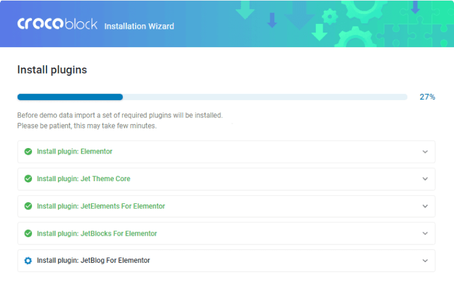Click the Install plugins heading
This screenshot has height=285, width=454.
52,70
